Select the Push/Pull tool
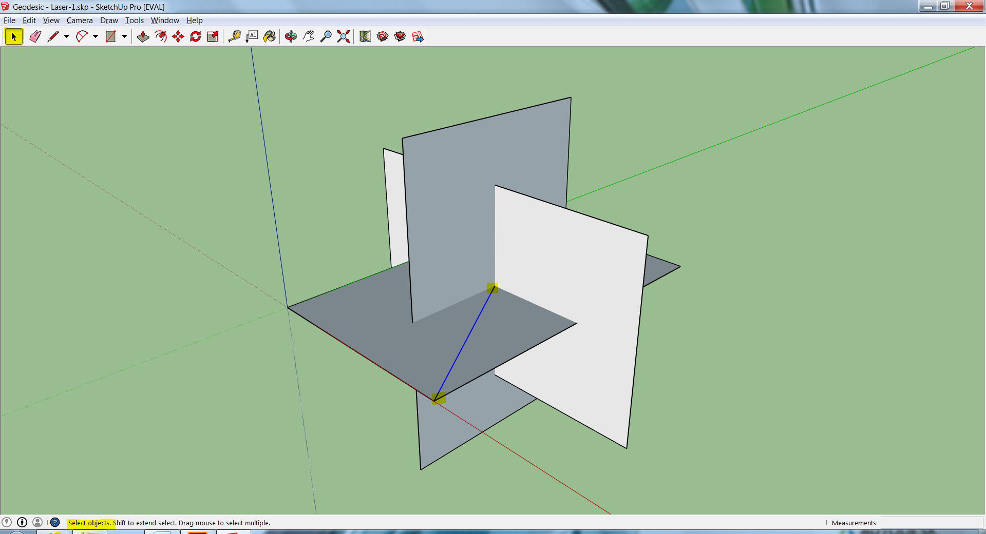The width and height of the screenshot is (986, 534). (x=143, y=36)
